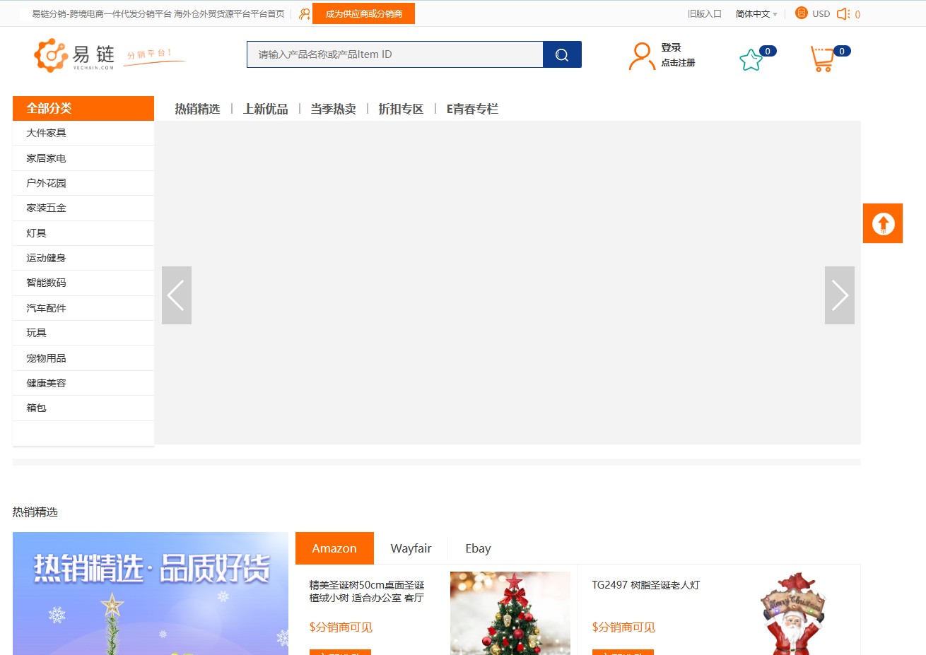Image resolution: width=926 pixels, height=655 pixels.
Task: Switch to the Ebay tab
Action: [478, 548]
